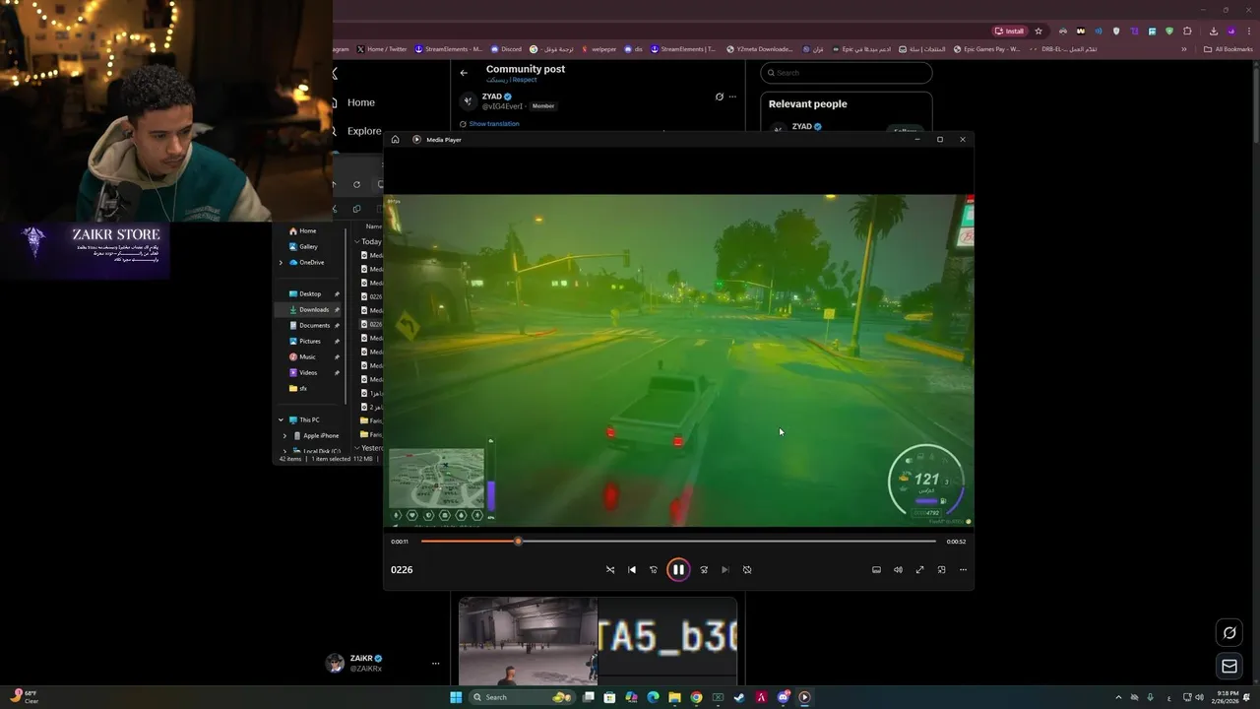Unpin Desktop from Quick access pin icon
This screenshot has height=709, width=1260.
point(337,293)
